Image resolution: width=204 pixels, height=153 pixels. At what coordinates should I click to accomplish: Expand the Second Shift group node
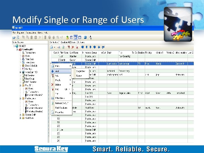point(20,115)
